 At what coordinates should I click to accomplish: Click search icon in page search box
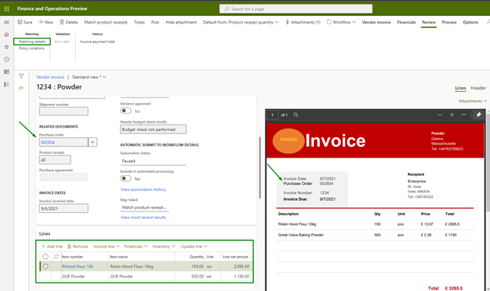coord(227,9)
